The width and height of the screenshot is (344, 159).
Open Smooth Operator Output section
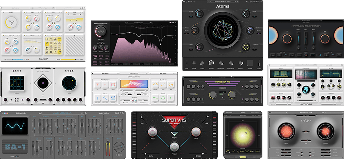point(107,62)
